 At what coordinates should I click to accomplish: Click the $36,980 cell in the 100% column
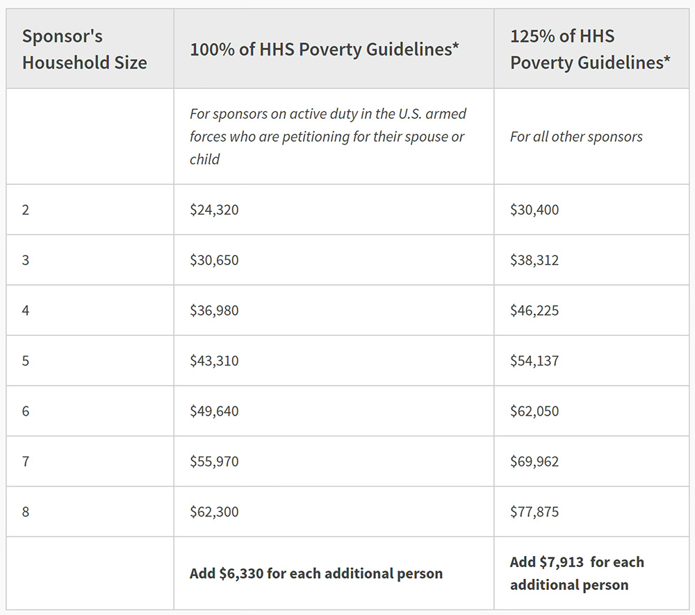[x=214, y=310]
